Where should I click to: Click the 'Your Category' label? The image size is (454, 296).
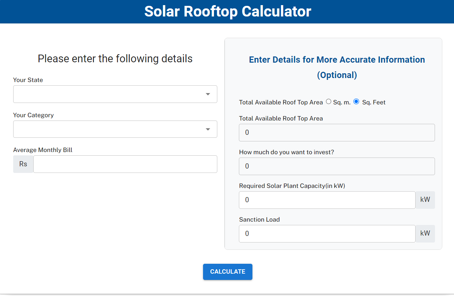[x=33, y=115]
